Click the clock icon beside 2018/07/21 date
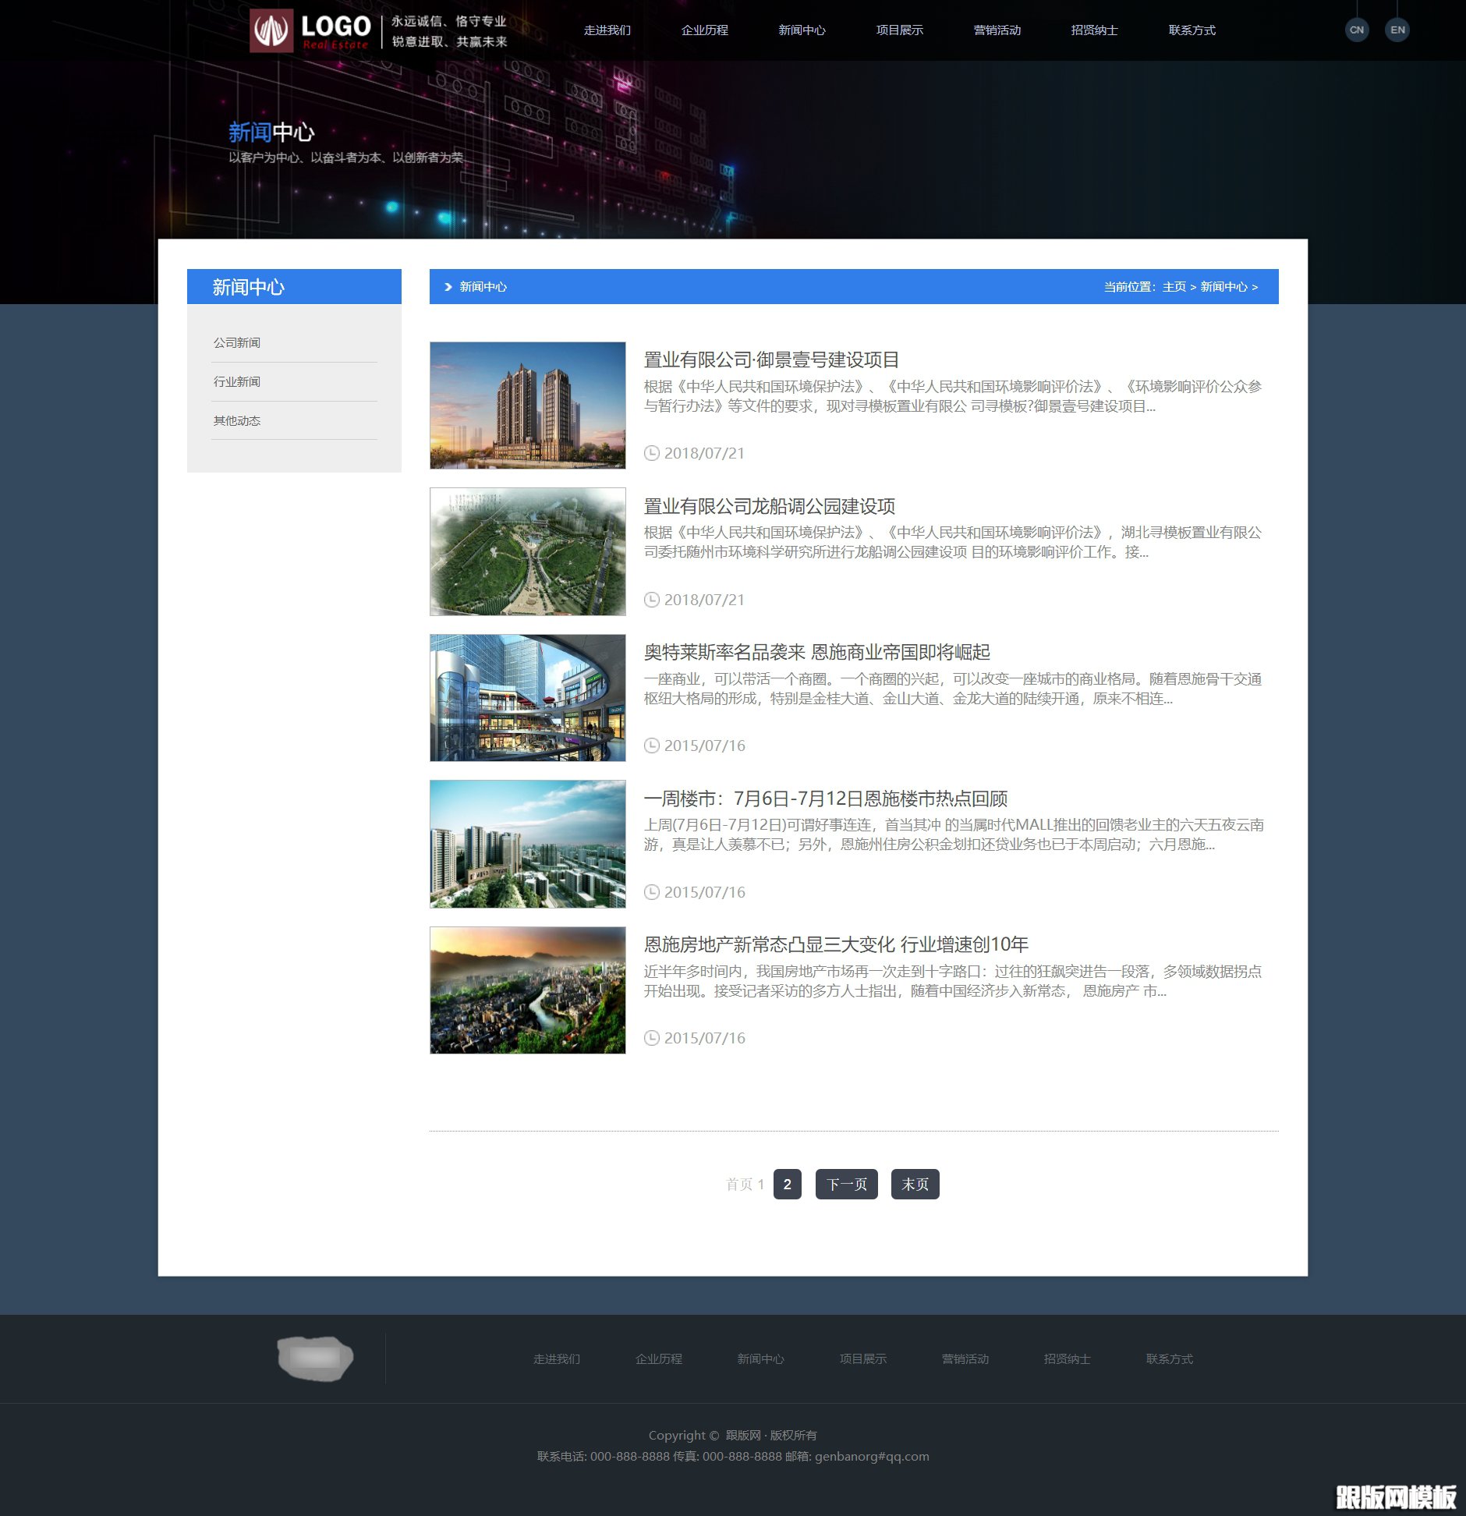 [652, 452]
